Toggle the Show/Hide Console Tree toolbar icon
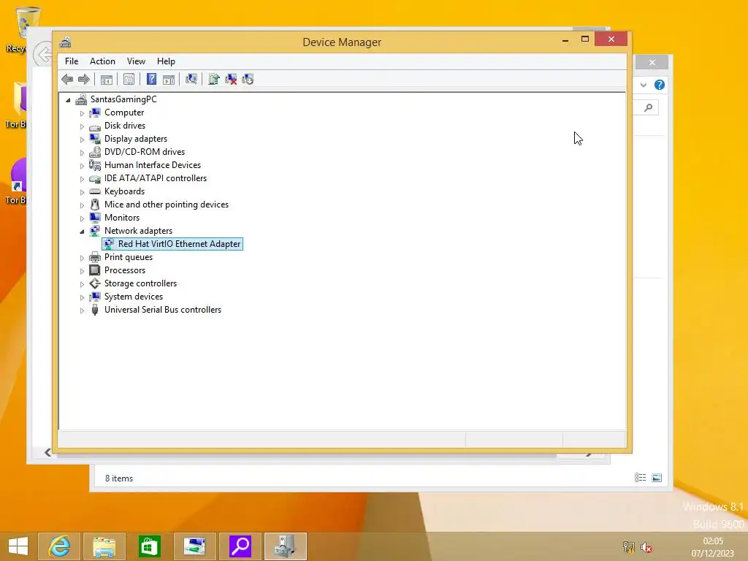Screen dimensions: 748x561 pos(107,79)
